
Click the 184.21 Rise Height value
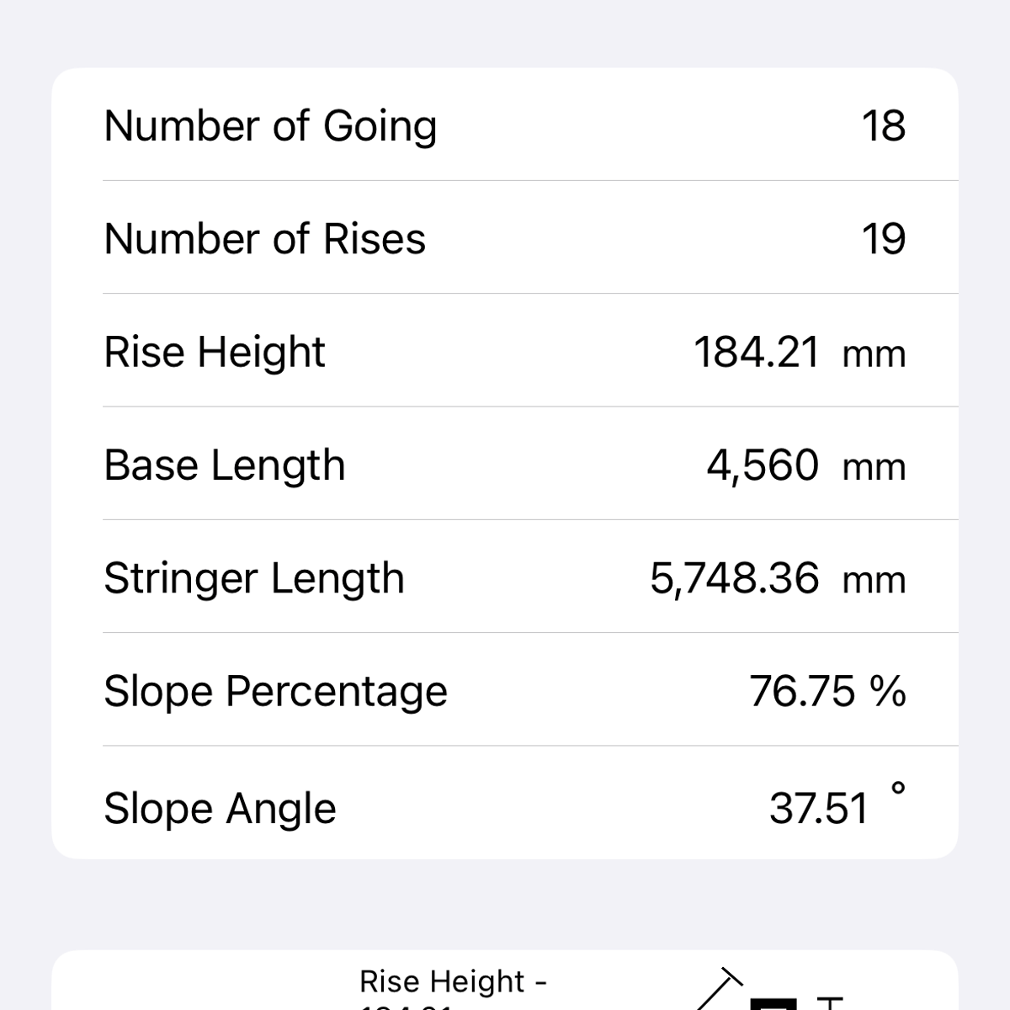pos(754,352)
